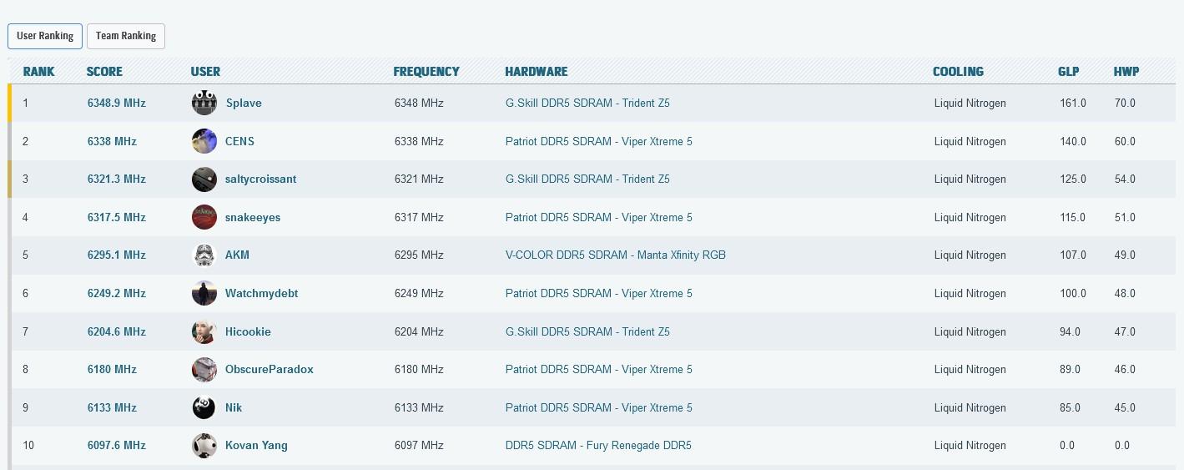This screenshot has height=470, width=1184.
Task: Select Splave's 6348 MHz frequency cell
Action: [419, 103]
